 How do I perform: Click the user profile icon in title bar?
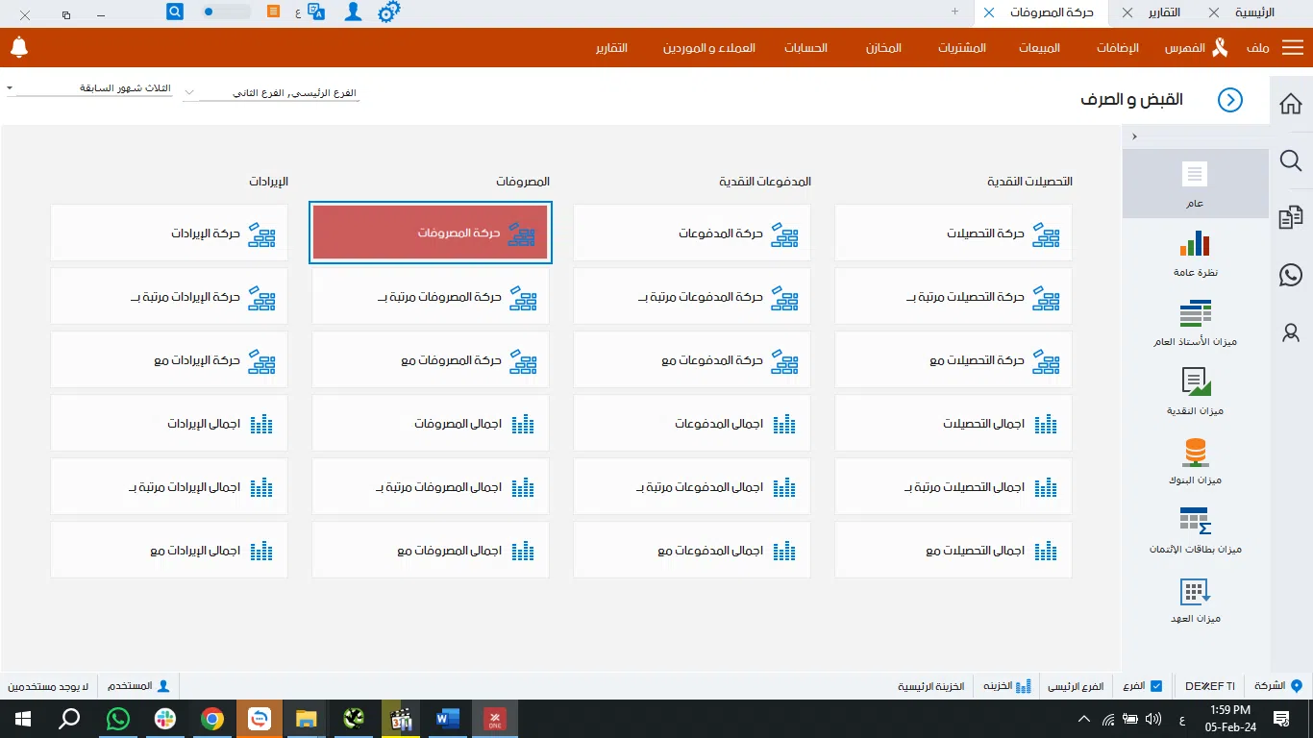point(354,12)
